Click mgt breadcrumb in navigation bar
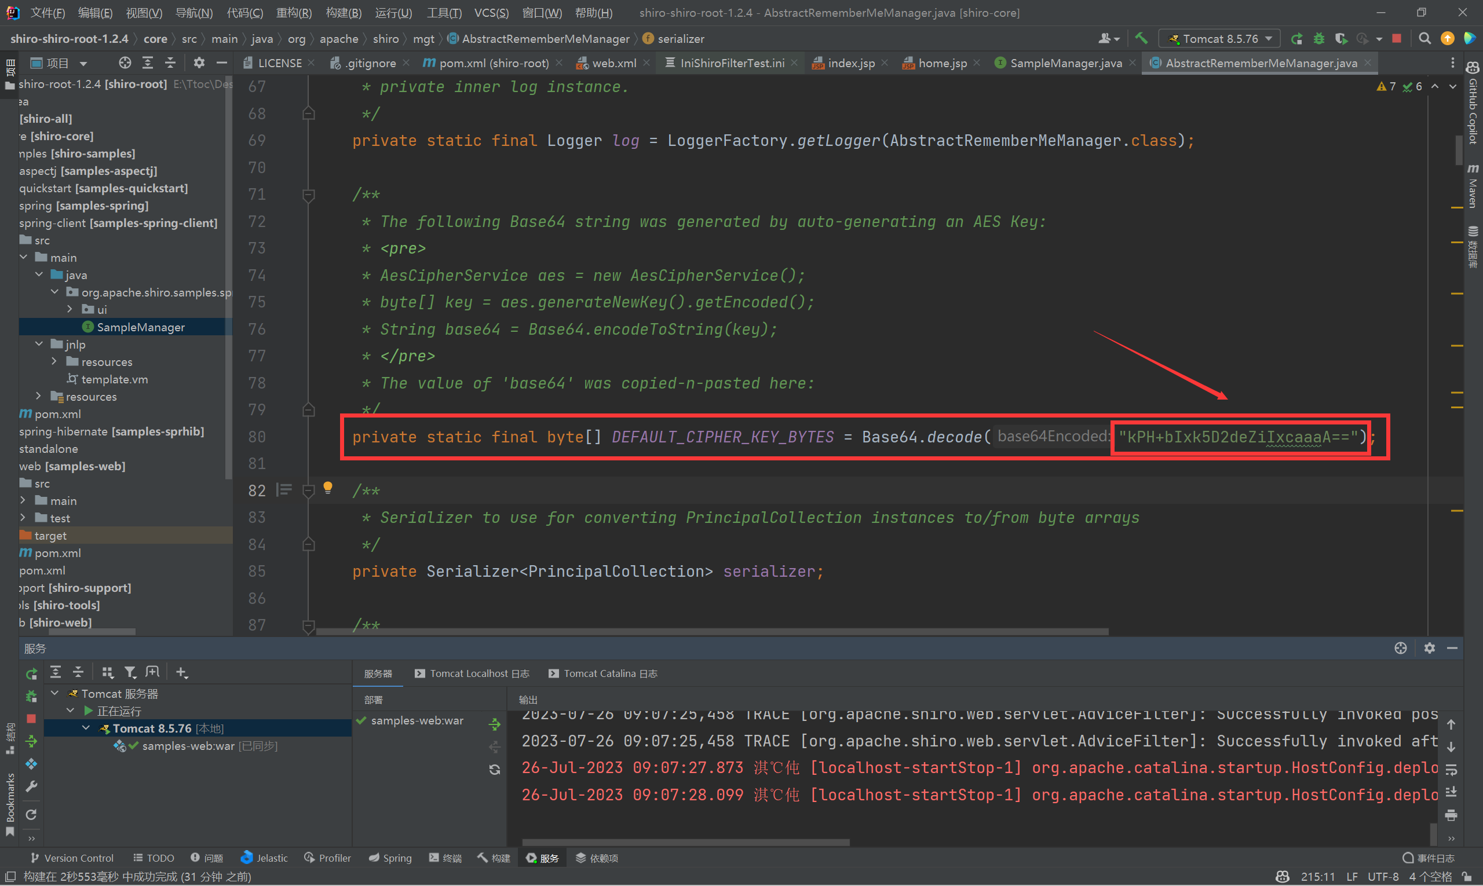1483x886 pixels. point(423,39)
